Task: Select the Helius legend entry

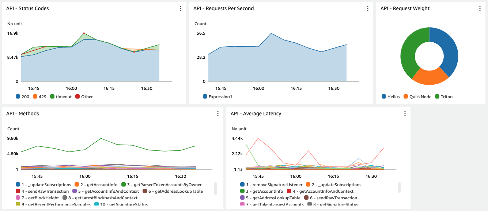Action: pos(391,97)
